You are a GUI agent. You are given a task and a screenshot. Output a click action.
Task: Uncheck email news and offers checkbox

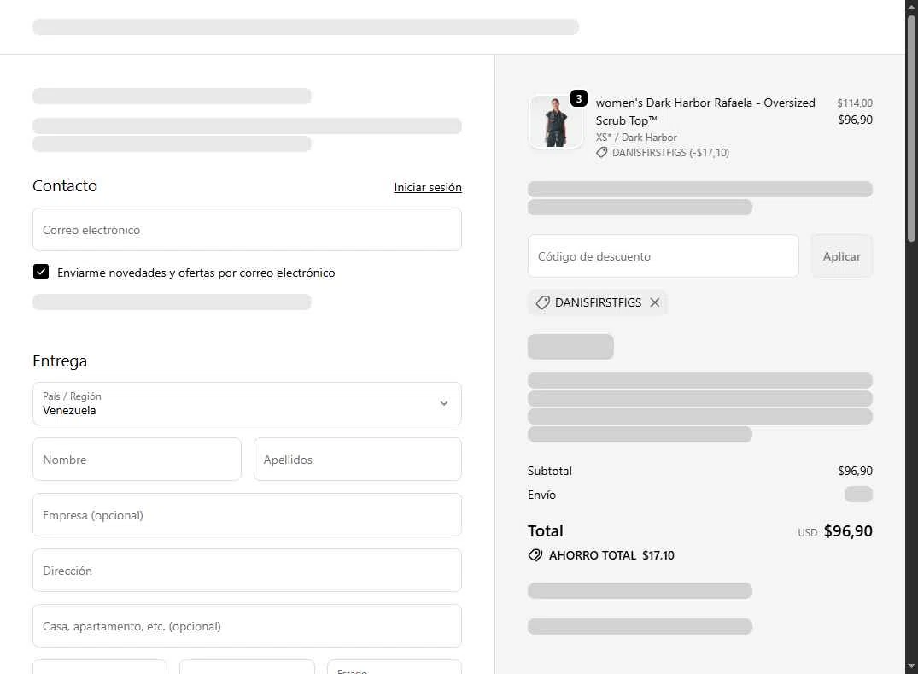tap(41, 273)
